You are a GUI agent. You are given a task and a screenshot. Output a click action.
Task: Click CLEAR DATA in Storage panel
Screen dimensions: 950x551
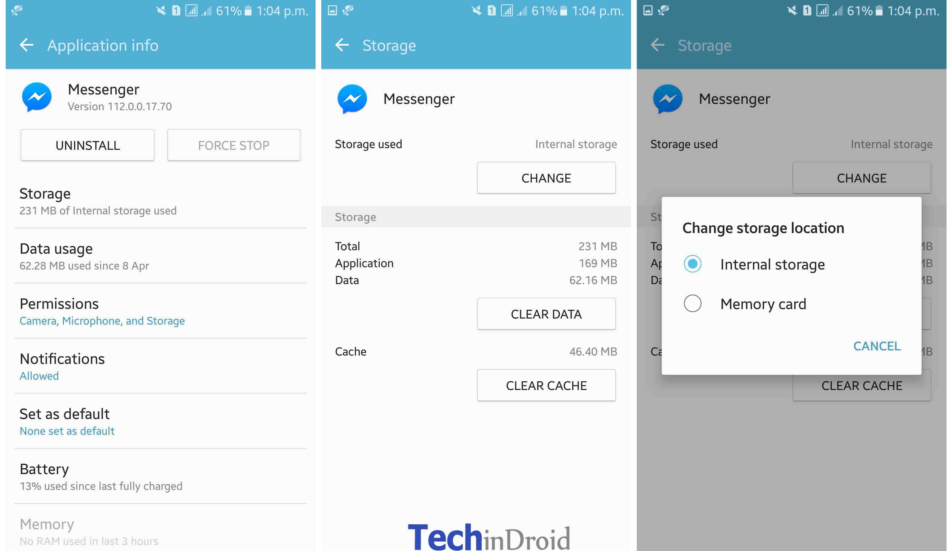tap(547, 314)
